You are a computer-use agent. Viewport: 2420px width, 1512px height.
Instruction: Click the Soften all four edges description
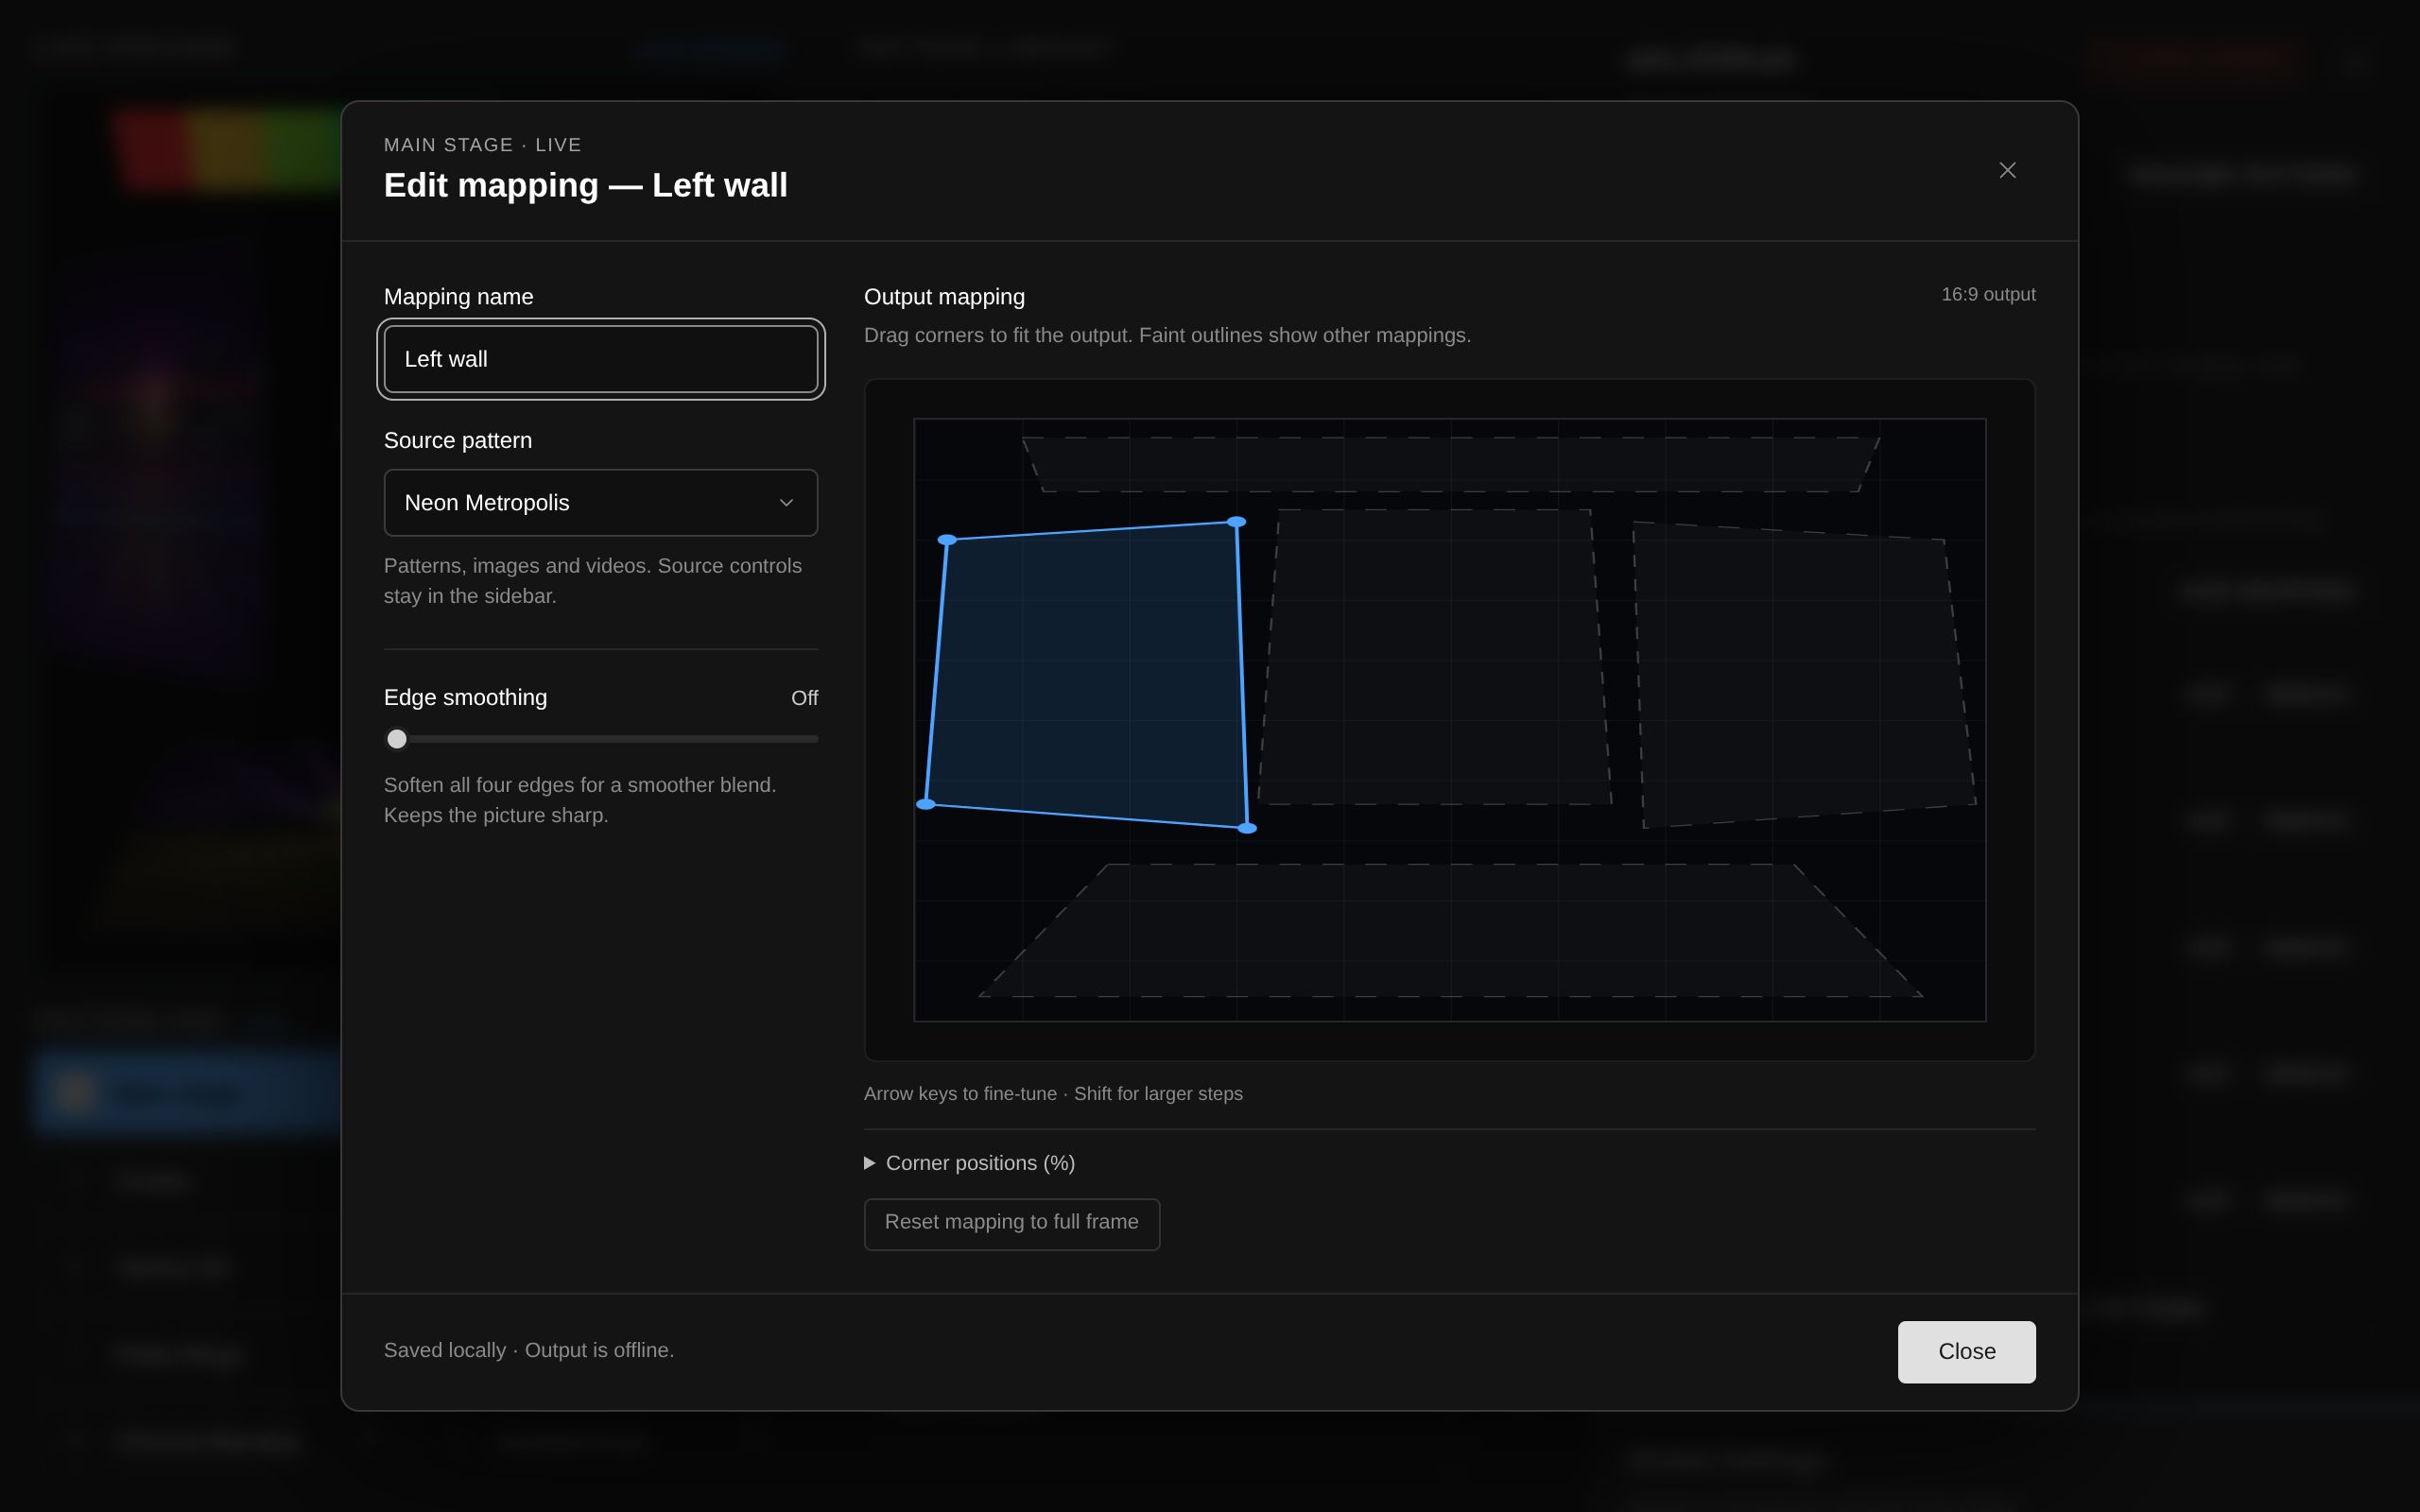pos(580,800)
